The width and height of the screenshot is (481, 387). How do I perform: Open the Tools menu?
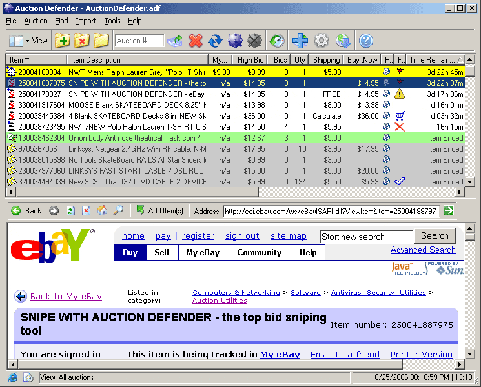click(112, 21)
